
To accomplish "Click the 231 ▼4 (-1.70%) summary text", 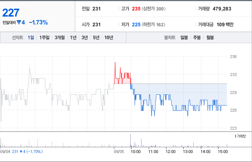I will [27, 152].
